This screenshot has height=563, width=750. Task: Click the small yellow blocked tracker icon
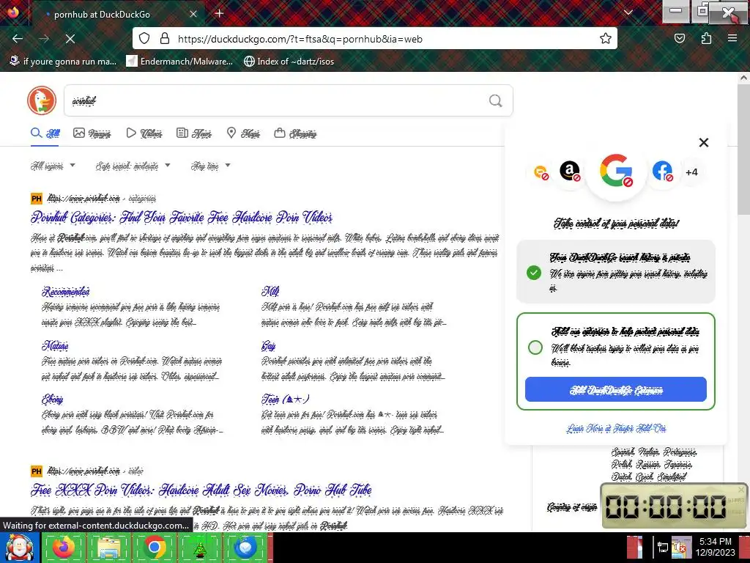click(x=541, y=172)
